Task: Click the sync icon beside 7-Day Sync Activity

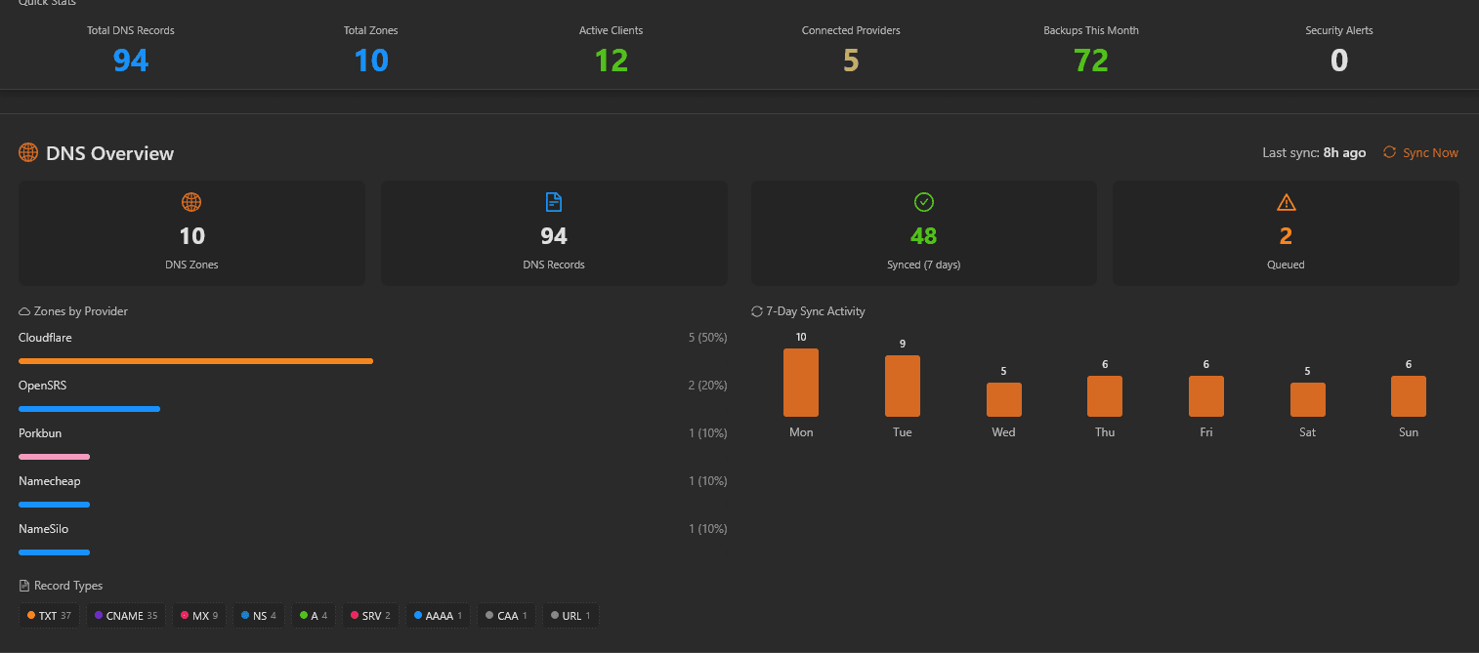Action: 756,311
